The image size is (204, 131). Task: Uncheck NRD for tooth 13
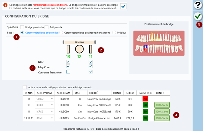tap(68, 62)
